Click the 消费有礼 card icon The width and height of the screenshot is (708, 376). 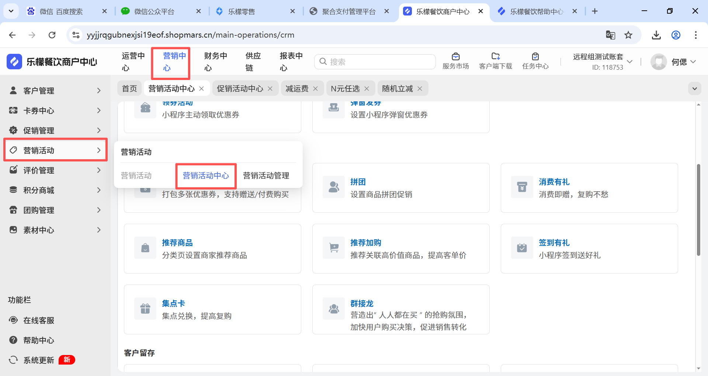522,187
